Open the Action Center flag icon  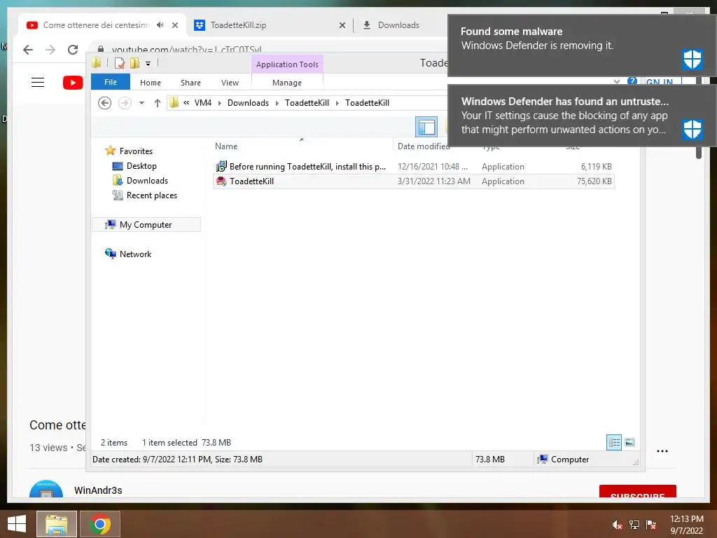coord(651,525)
